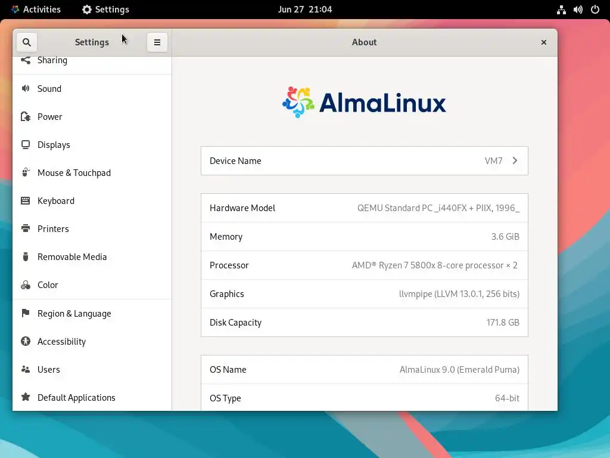Click the OS Type value 64-bit

(507, 398)
